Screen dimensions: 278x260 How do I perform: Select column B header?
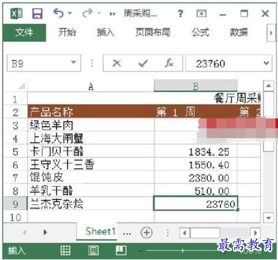coord(196,86)
